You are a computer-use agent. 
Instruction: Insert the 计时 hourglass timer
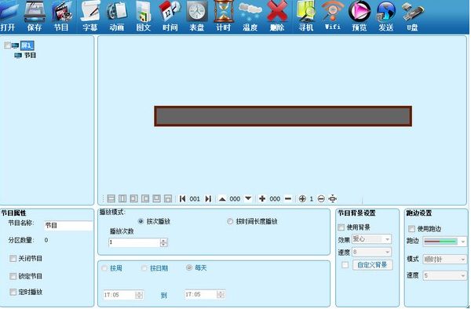tap(224, 16)
